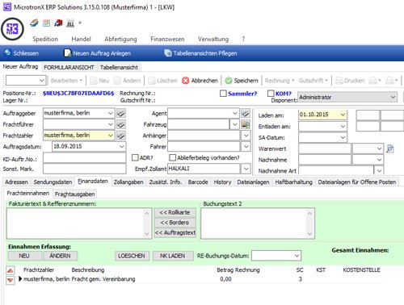The height and width of the screenshot is (305, 404).
Task: Click the MicrotronX round application logo button
Action: [12, 29]
